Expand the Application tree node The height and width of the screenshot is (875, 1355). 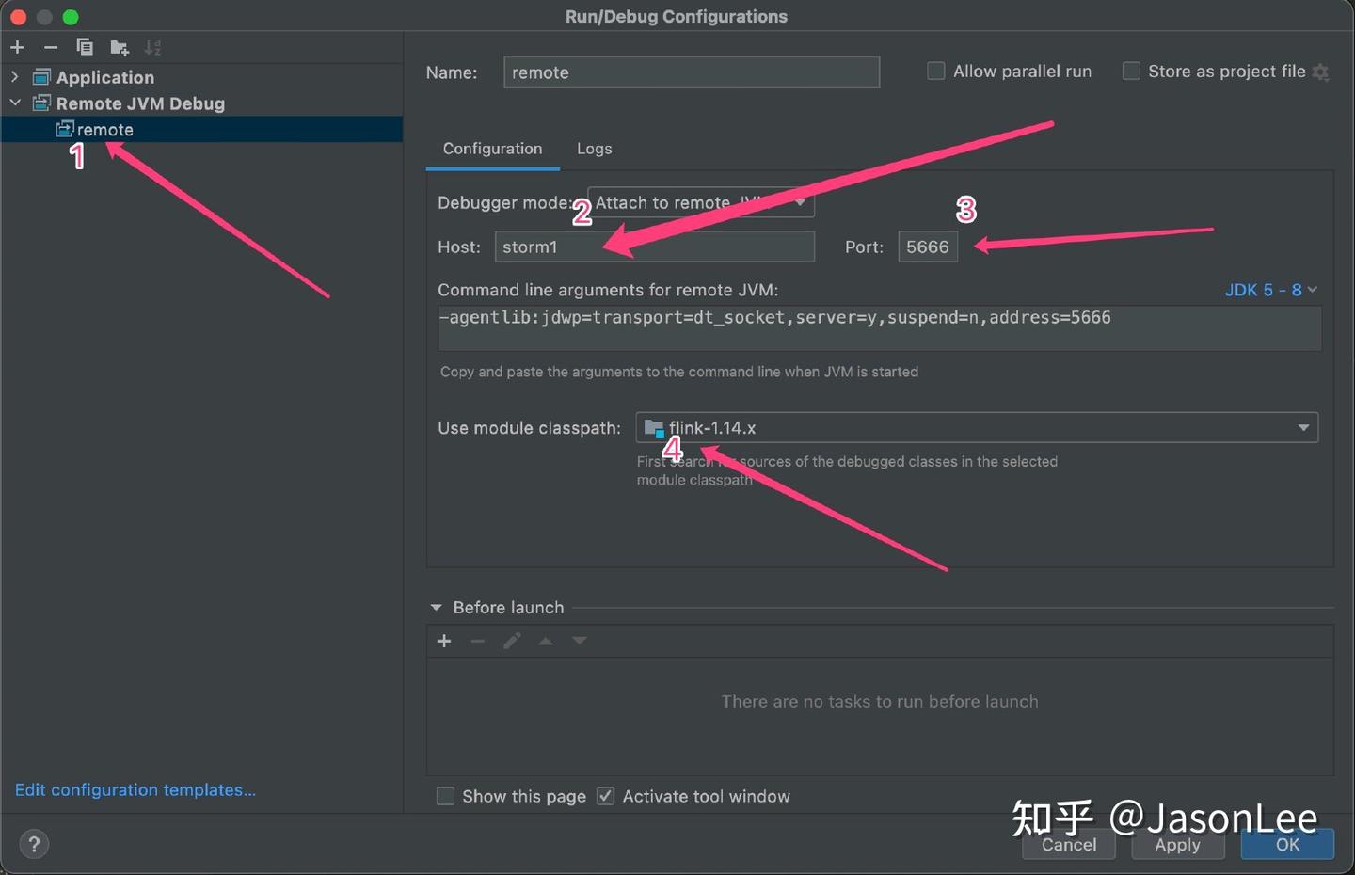pos(15,76)
